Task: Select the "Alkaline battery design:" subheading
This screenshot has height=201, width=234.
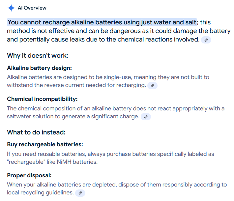Action: pyautogui.click(x=39, y=68)
